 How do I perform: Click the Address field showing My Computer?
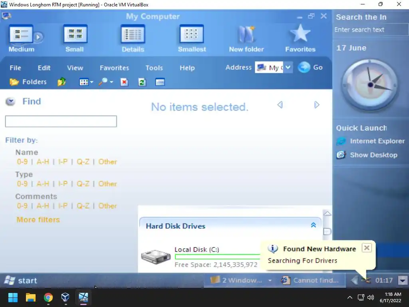point(269,68)
